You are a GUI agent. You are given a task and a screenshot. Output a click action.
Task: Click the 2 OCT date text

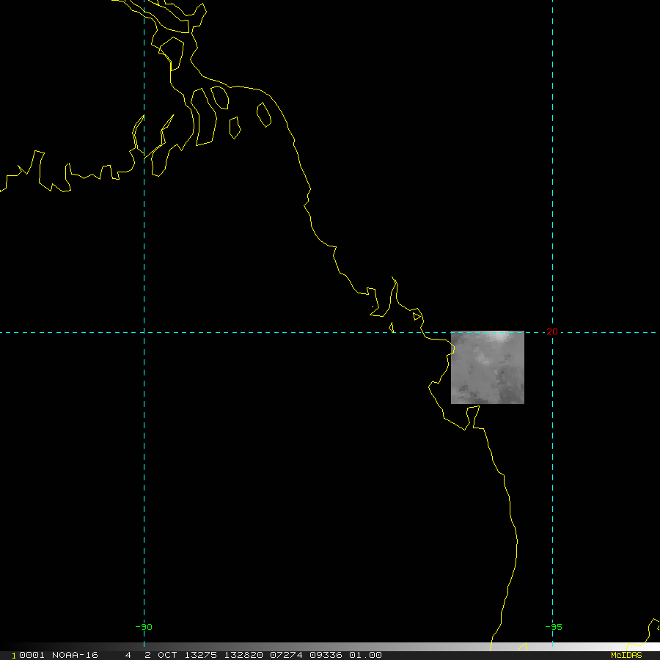coord(161,655)
